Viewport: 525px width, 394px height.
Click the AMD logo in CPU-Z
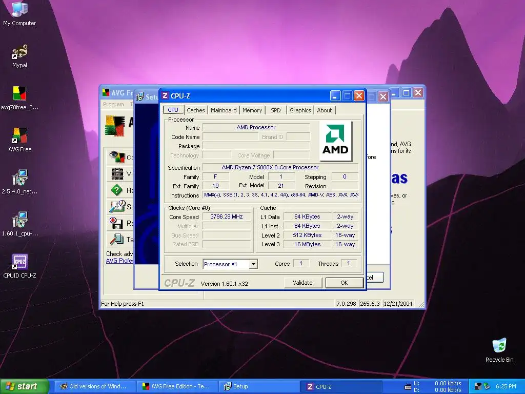pos(335,141)
